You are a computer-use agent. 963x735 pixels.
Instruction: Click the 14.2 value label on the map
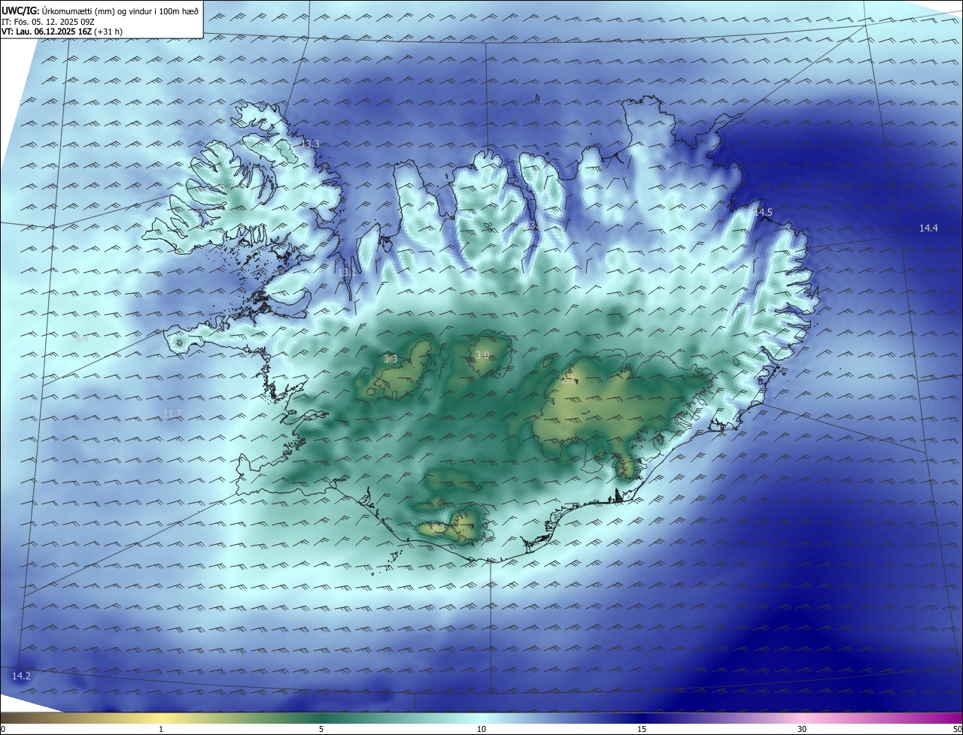point(21,676)
